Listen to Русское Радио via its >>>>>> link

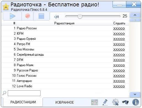[x=119, y=70]
